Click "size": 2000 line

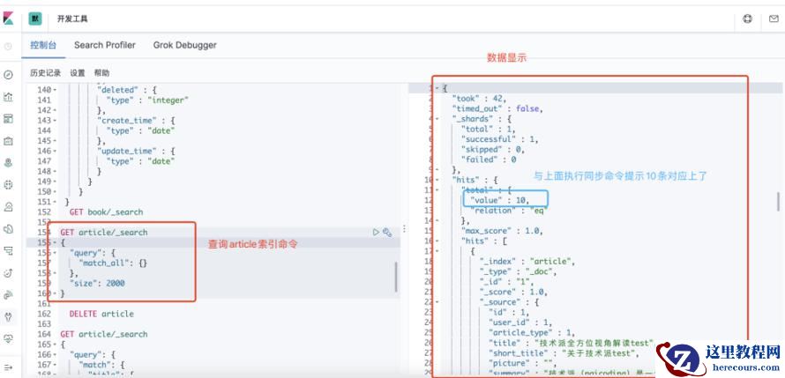point(97,284)
